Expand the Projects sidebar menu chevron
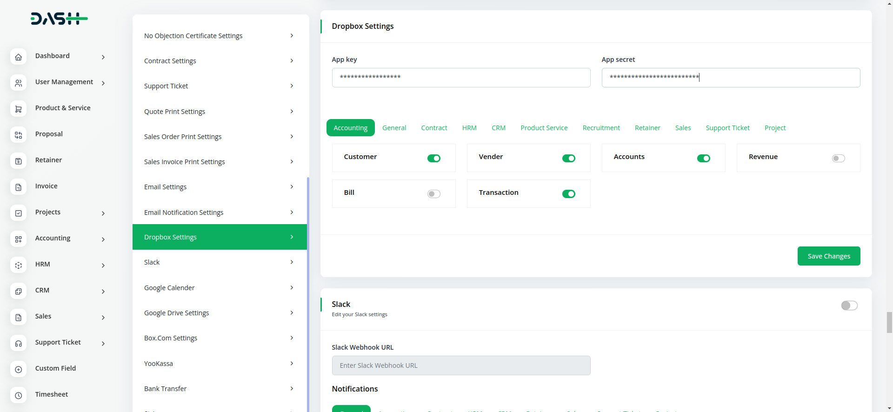Viewport: 893px width, 412px height. (103, 213)
